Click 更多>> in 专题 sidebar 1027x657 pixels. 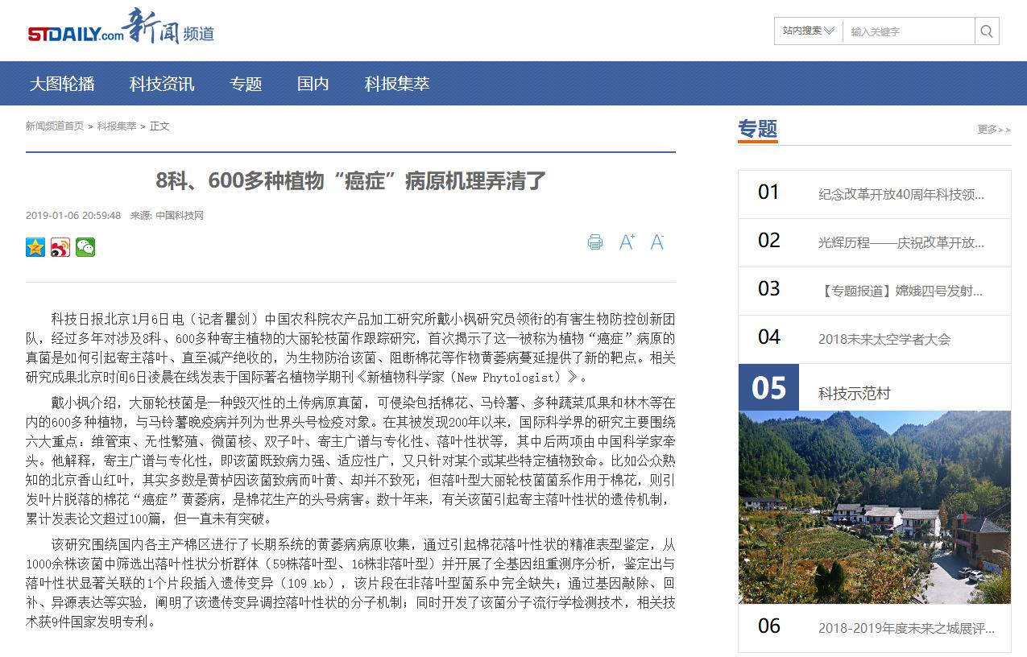pos(994,130)
